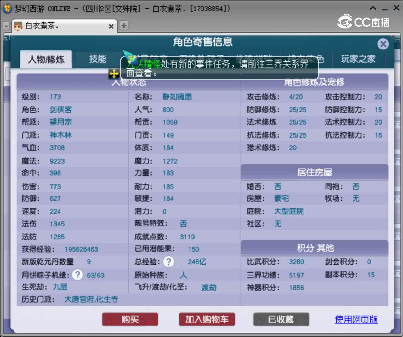
Task: Click the 魔力 value 1272
Action: [x=170, y=161]
